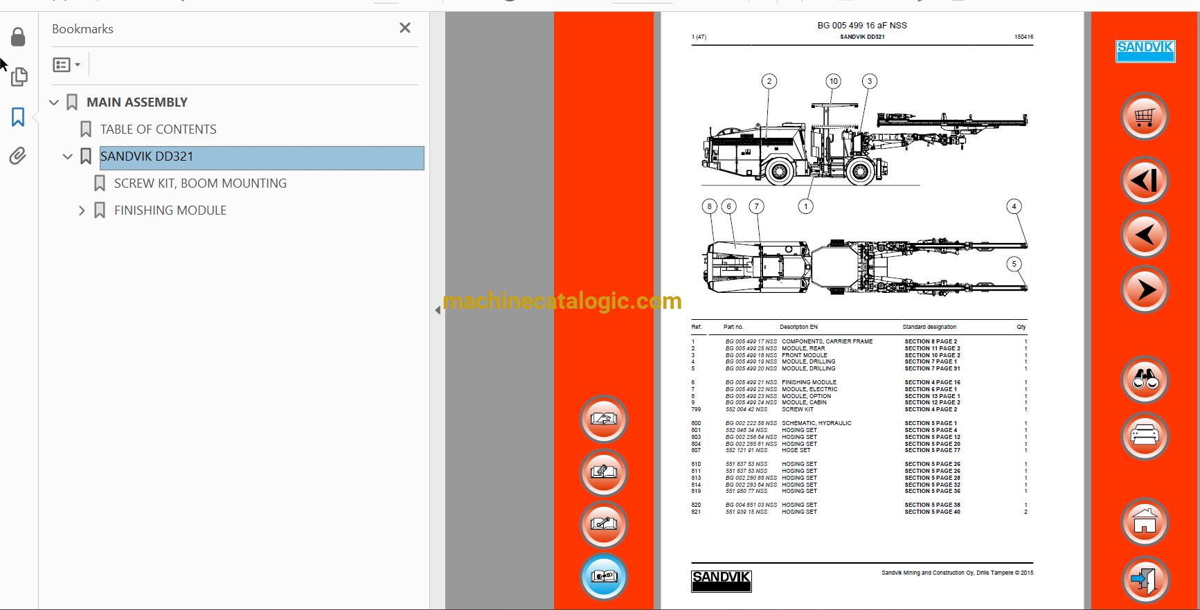Image resolution: width=1200 pixels, height=610 pixels.
Task: Click the blue SANDVIK logo at top right
Action: 1145,51
